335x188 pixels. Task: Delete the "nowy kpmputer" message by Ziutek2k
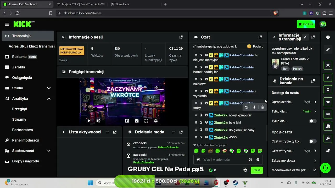point(196,115)
